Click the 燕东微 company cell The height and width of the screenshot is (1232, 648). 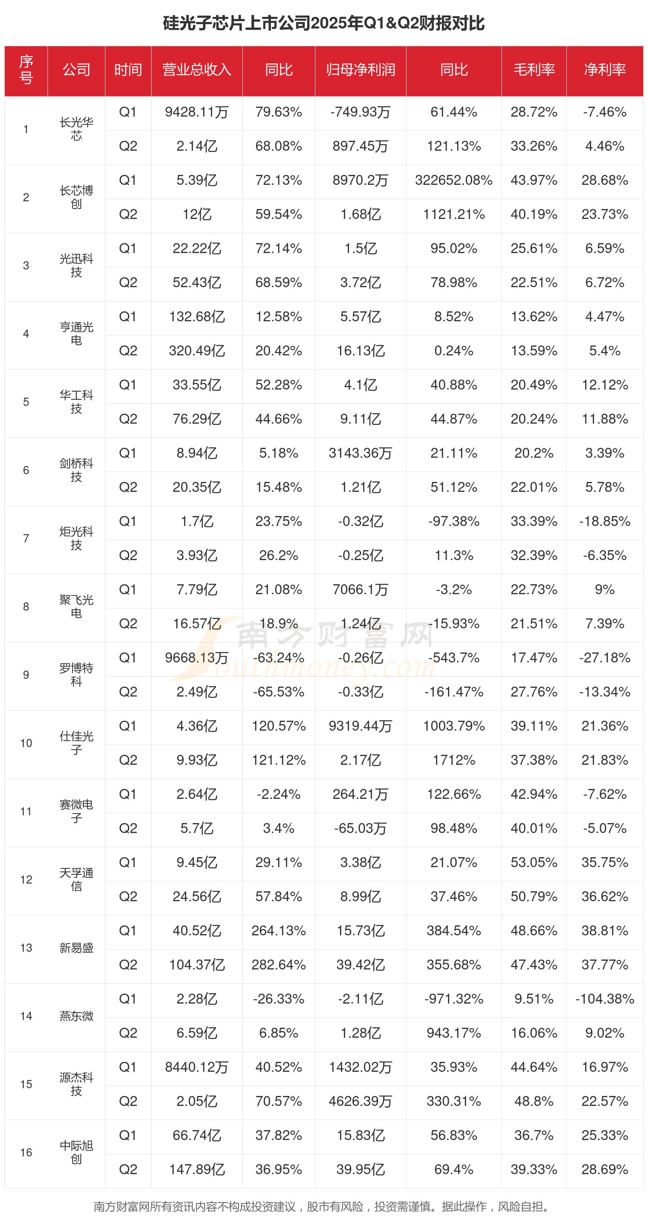[76, 1016]
